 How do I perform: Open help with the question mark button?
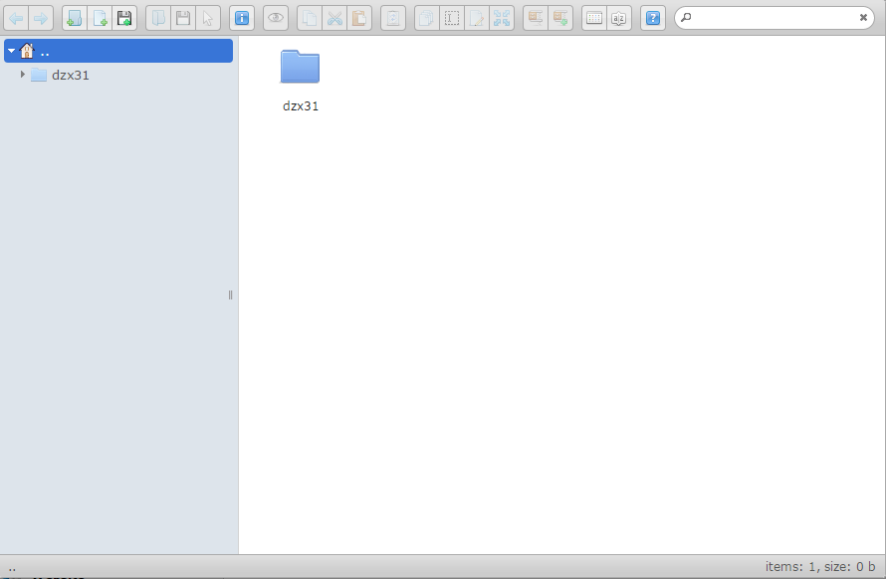[x=653, y=18]
